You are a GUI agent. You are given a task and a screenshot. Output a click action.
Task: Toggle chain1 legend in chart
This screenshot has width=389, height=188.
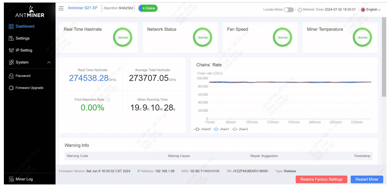[x=221, y=129]
